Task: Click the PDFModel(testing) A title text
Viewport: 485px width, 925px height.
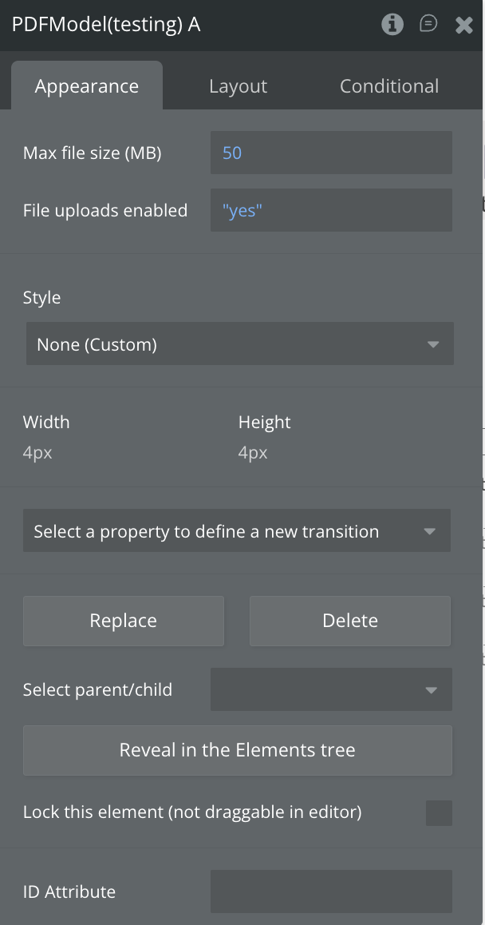Action: [x=106, y=25]
